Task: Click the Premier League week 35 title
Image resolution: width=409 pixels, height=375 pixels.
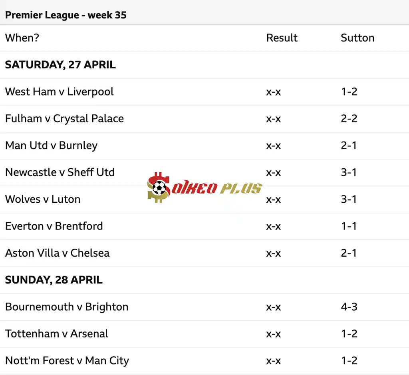Action: tap(66, 15)
